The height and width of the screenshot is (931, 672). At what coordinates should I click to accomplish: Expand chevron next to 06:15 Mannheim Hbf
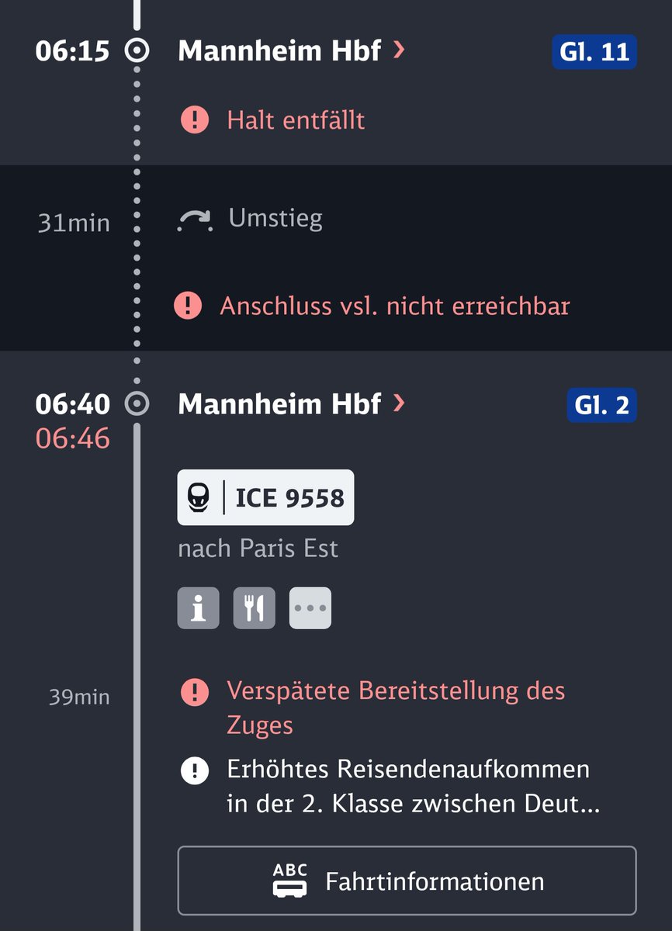tap(399, 51)
